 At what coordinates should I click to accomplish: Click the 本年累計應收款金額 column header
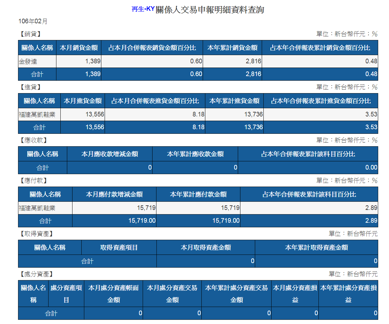[x=195, y=154]
